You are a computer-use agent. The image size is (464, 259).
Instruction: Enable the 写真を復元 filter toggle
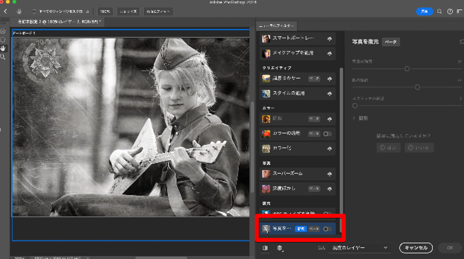tap(327, 229)
